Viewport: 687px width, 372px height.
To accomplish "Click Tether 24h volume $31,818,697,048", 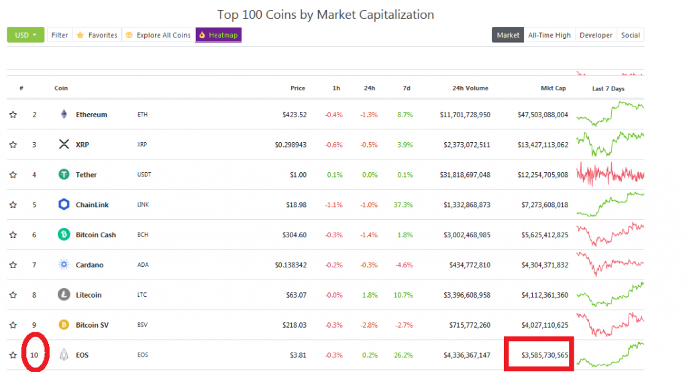I will click(465, 175).
